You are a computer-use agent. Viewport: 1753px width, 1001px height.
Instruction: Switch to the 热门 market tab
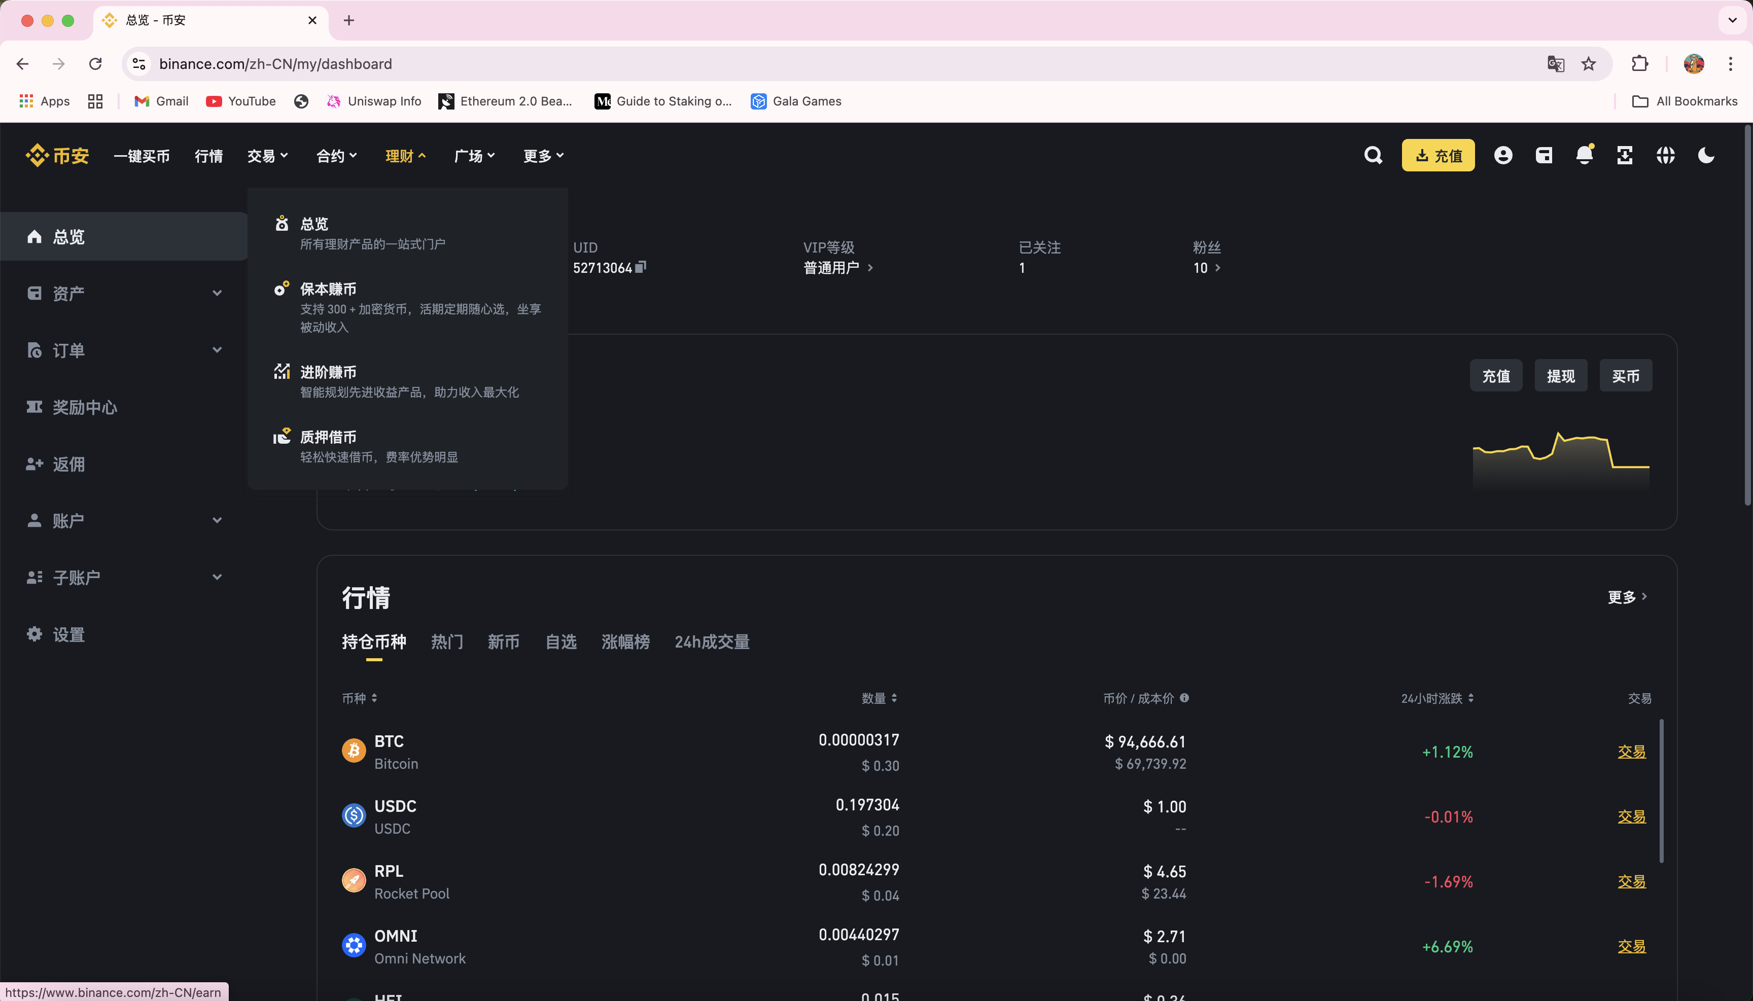coord(447,641)
